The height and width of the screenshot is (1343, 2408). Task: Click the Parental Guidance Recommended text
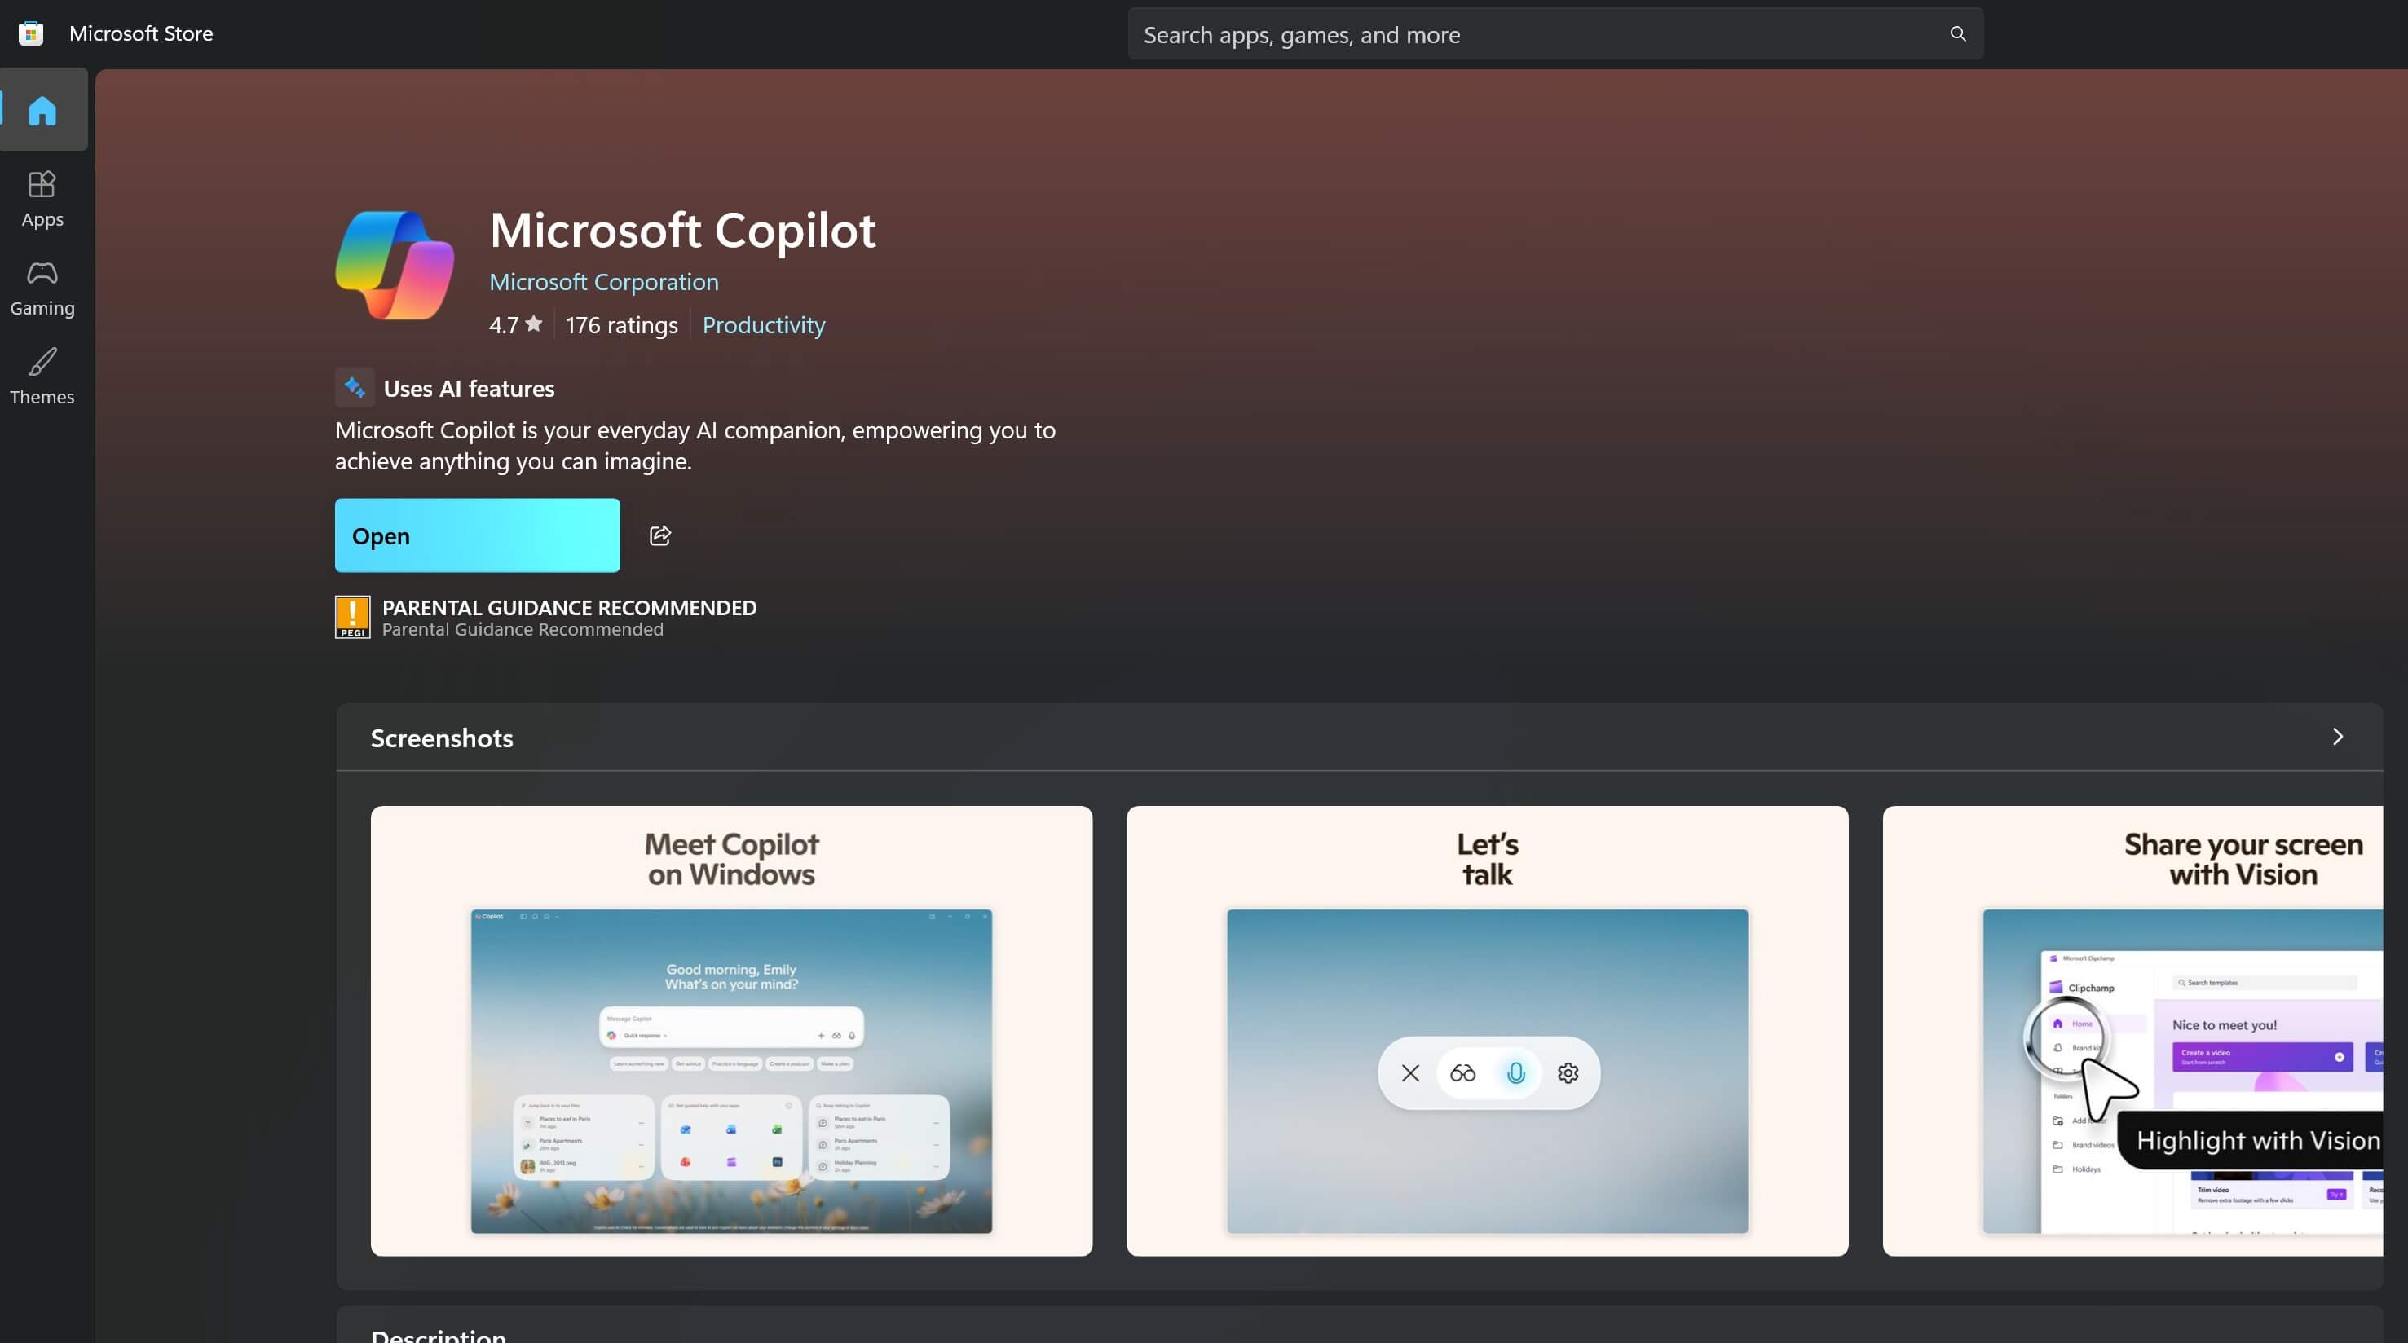tap(568, 609)
